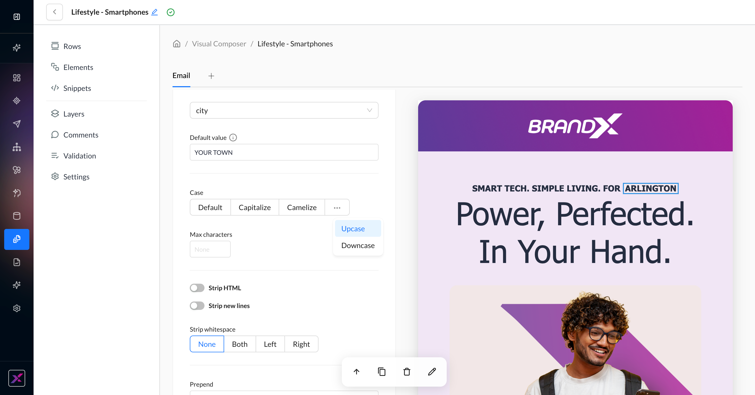Open the gear settings icon in dark sidebar

pyautogui.click(x=17, y=308)
